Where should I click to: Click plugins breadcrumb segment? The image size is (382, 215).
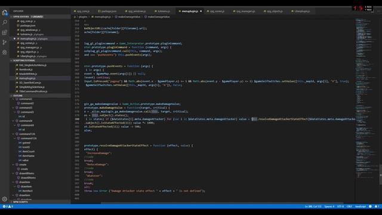tap(83, 17)
